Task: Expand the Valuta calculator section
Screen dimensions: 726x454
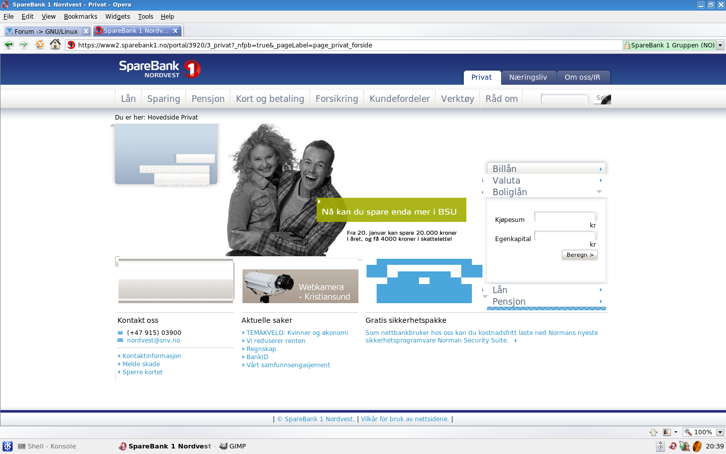Action: coord(547,180)
